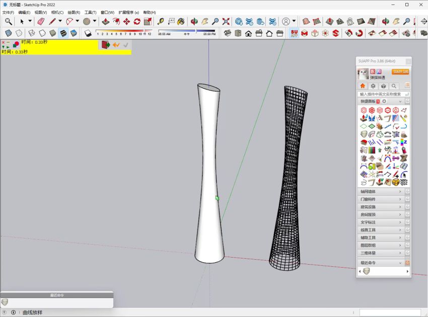This screenshot has height=317, width=428.
Task: Open SUAPP solid cube tab
Action: (x=384, y=86)
